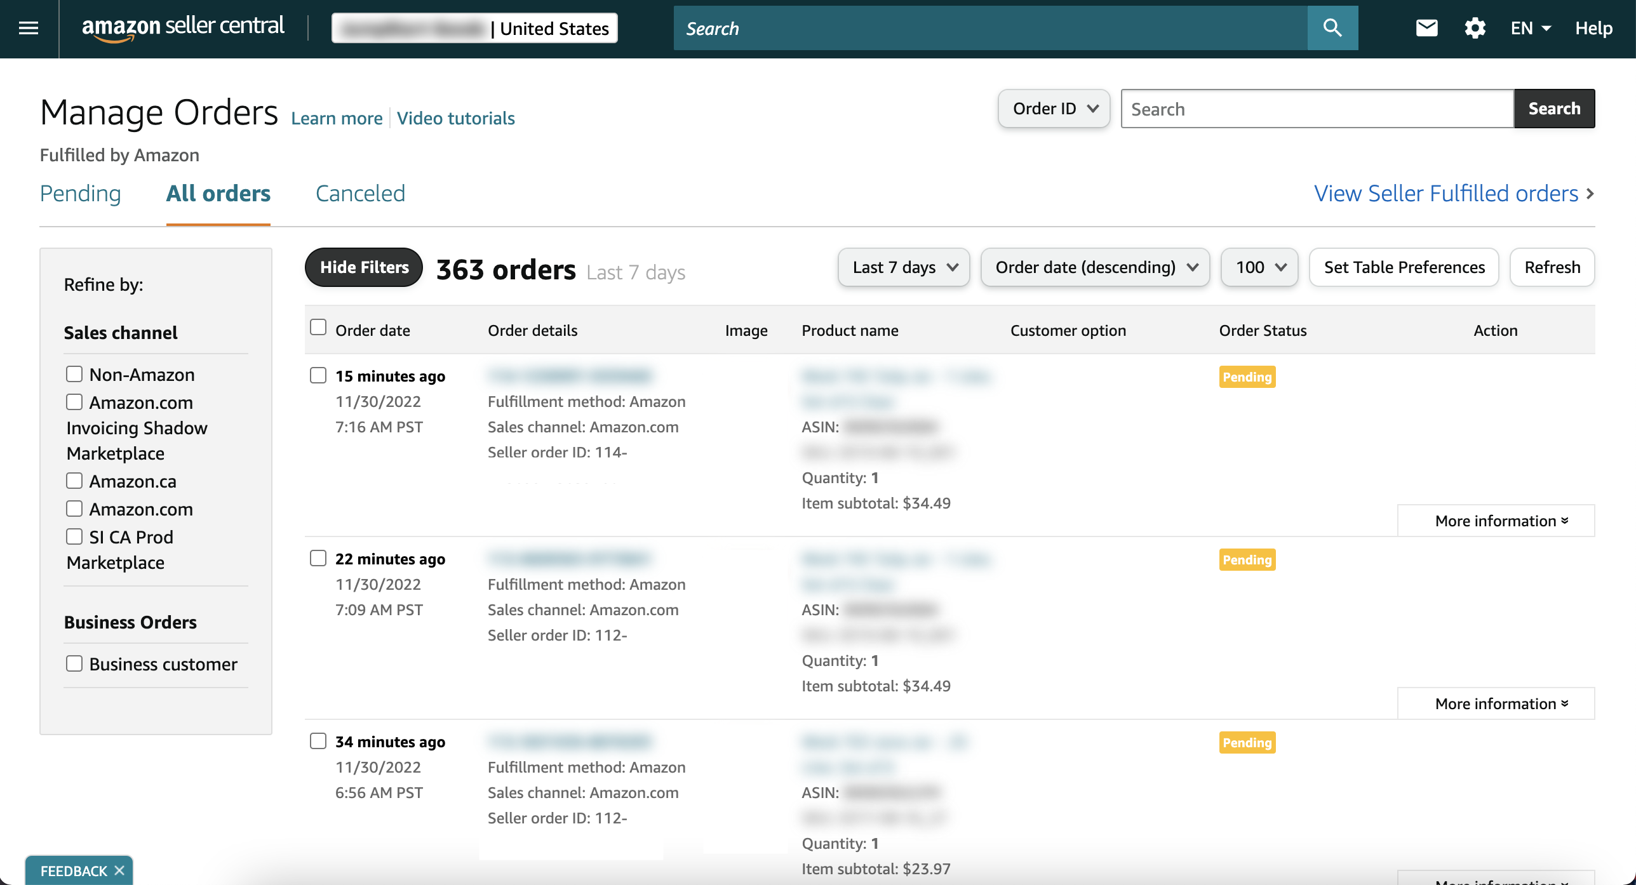1636x885 pixels.
Task: Click the Order date column header
Action: pyautogui.click(x=372, y=330)
